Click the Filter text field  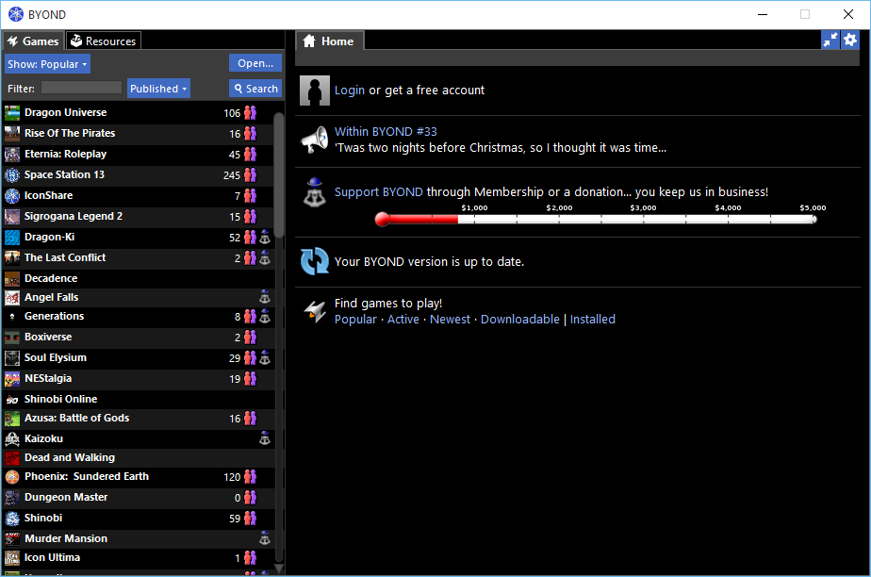pos(81,88)
